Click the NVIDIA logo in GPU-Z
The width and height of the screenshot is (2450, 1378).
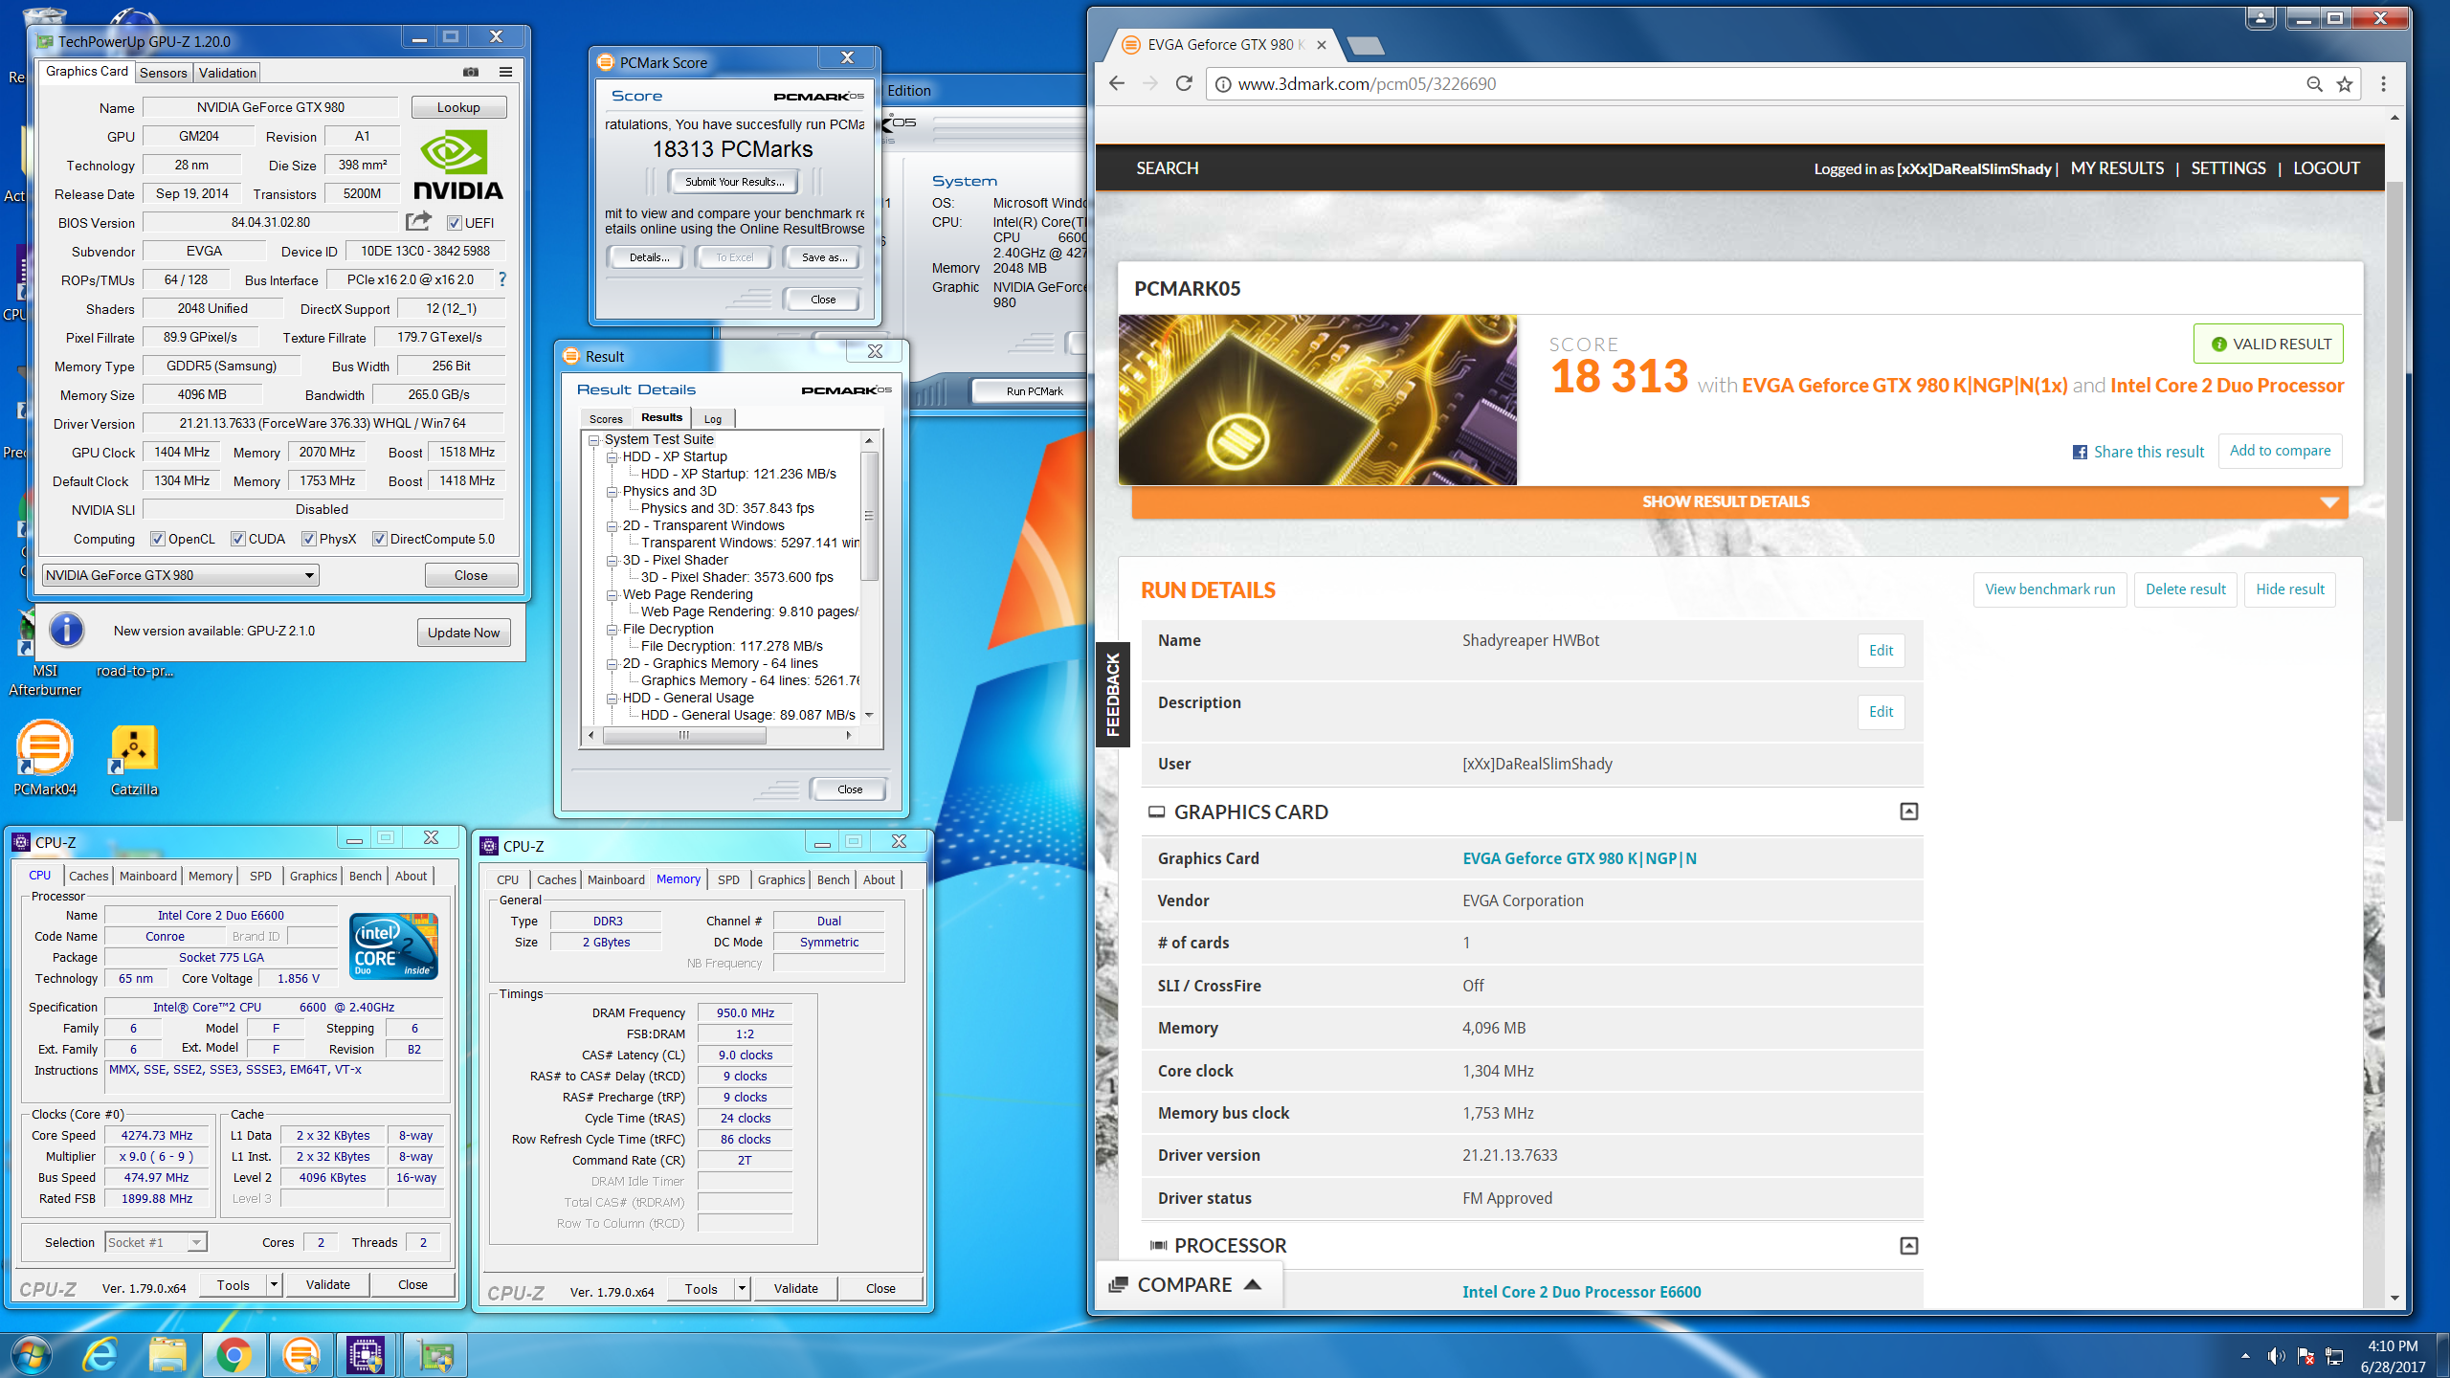457,166
